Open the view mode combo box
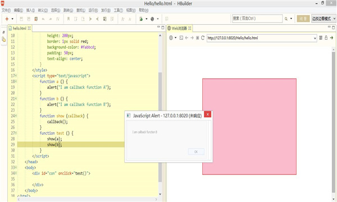The width and height of the screenshot is (337, 202). [324, 19]
